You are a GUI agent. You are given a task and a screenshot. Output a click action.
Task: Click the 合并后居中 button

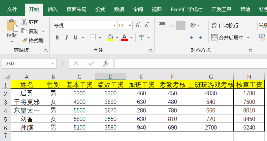point(227,37)
